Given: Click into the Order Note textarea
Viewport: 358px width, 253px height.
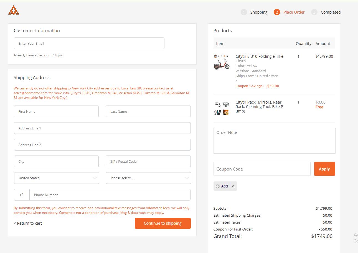Looking at the screenshot, I should pos(274,141).
